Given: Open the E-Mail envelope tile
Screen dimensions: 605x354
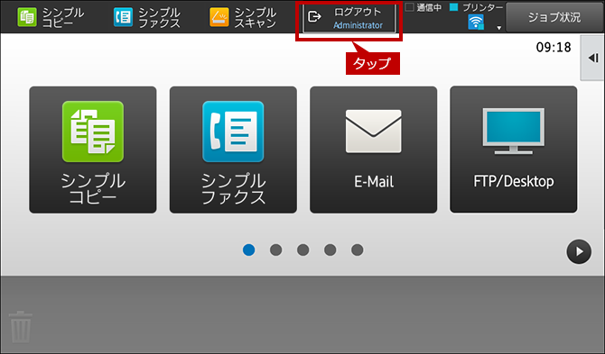Looking at the screenshot, I should 374,150.
